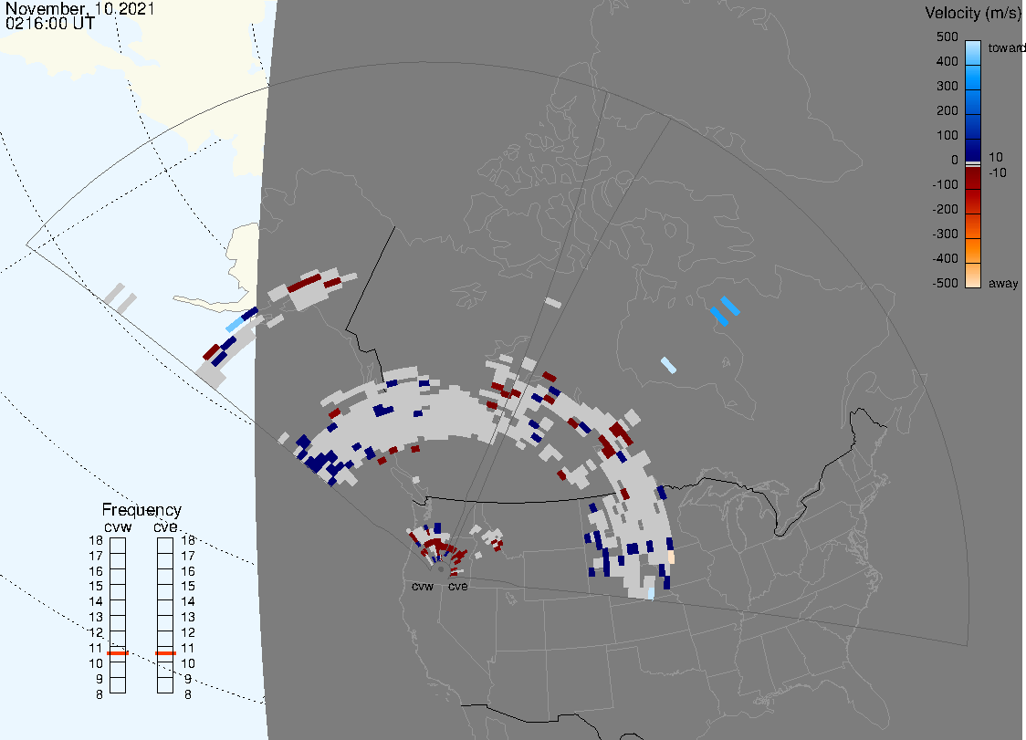
Task: Click '14' on the cvw frequency scale
Action: click(x=96, y=602)
